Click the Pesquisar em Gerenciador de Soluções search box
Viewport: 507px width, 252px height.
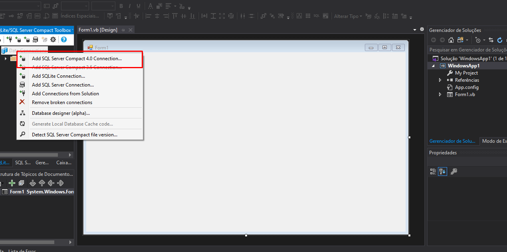(467, 50)
